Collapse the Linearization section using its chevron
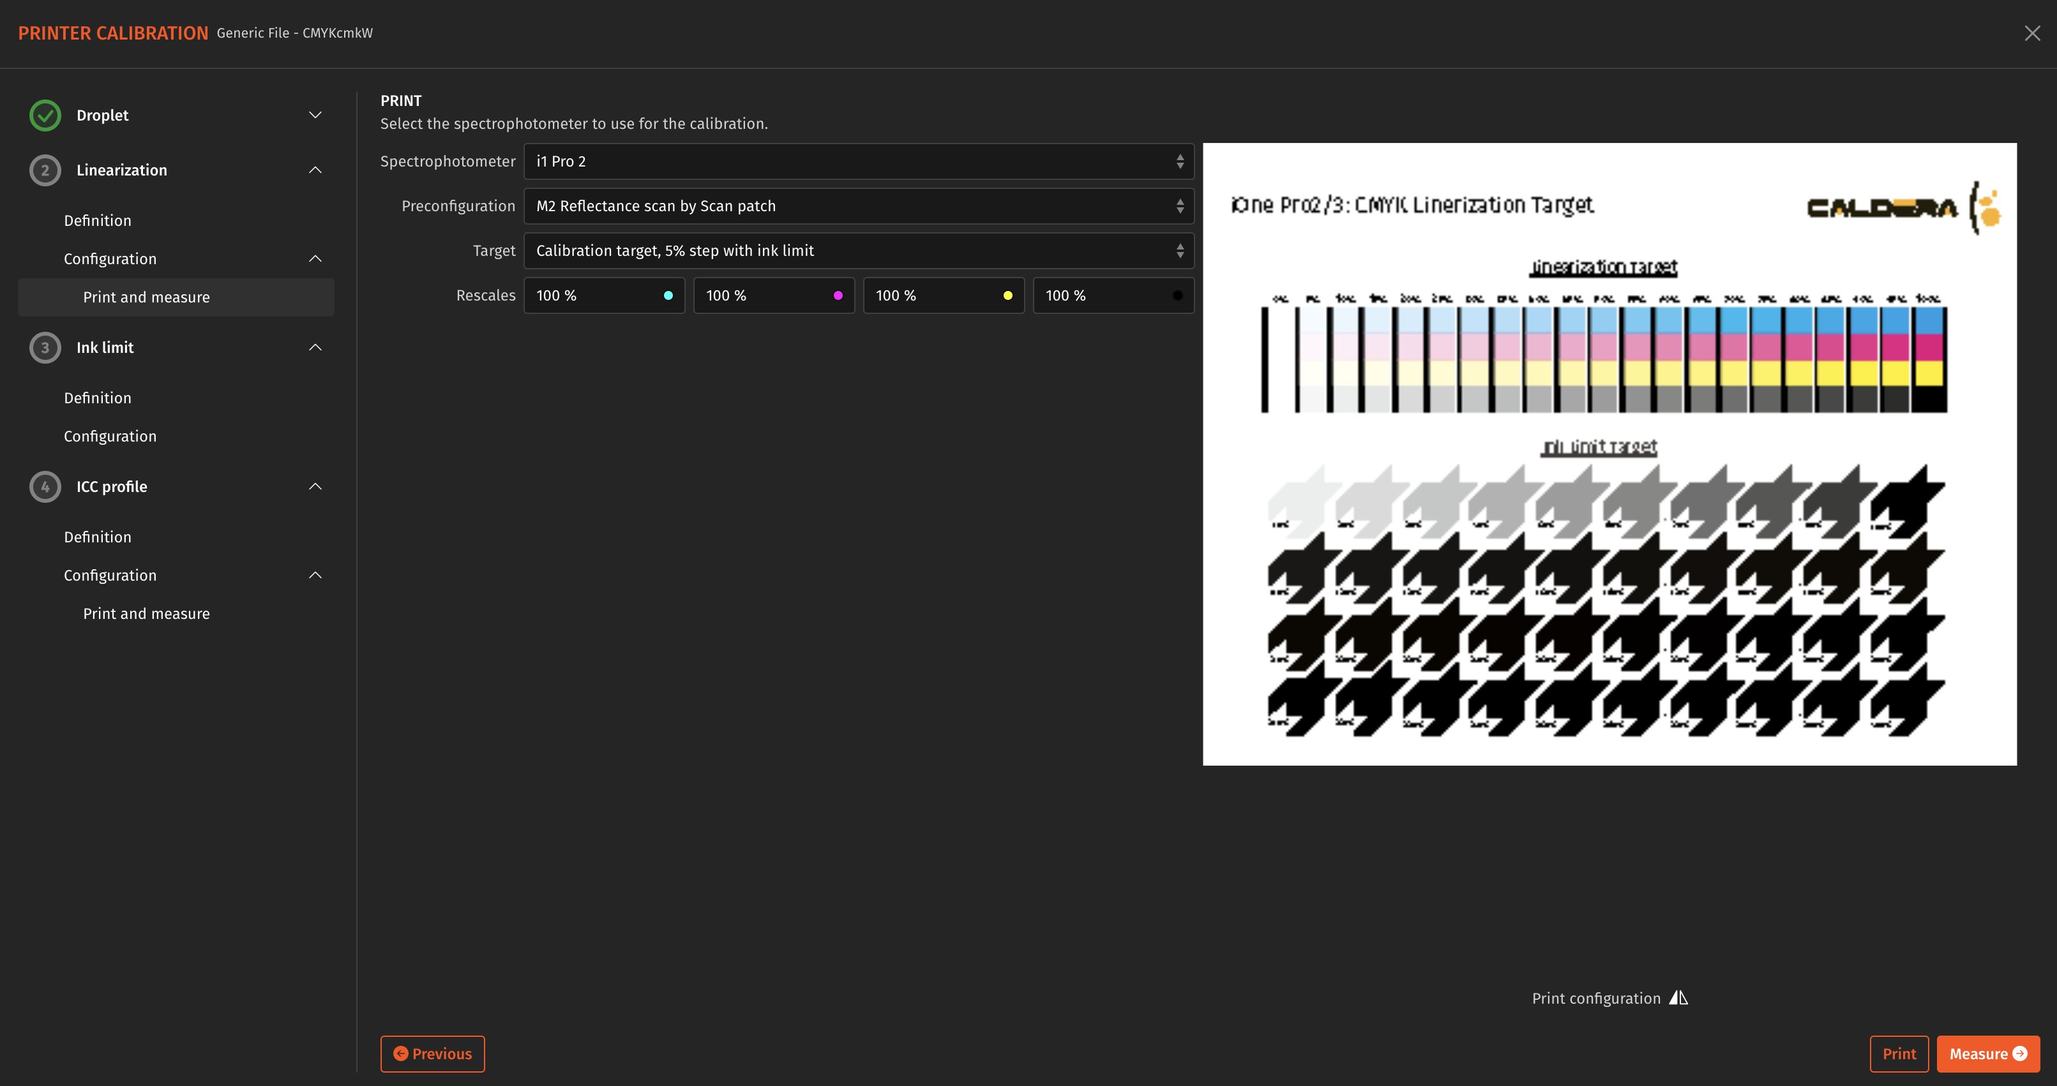 315,170
